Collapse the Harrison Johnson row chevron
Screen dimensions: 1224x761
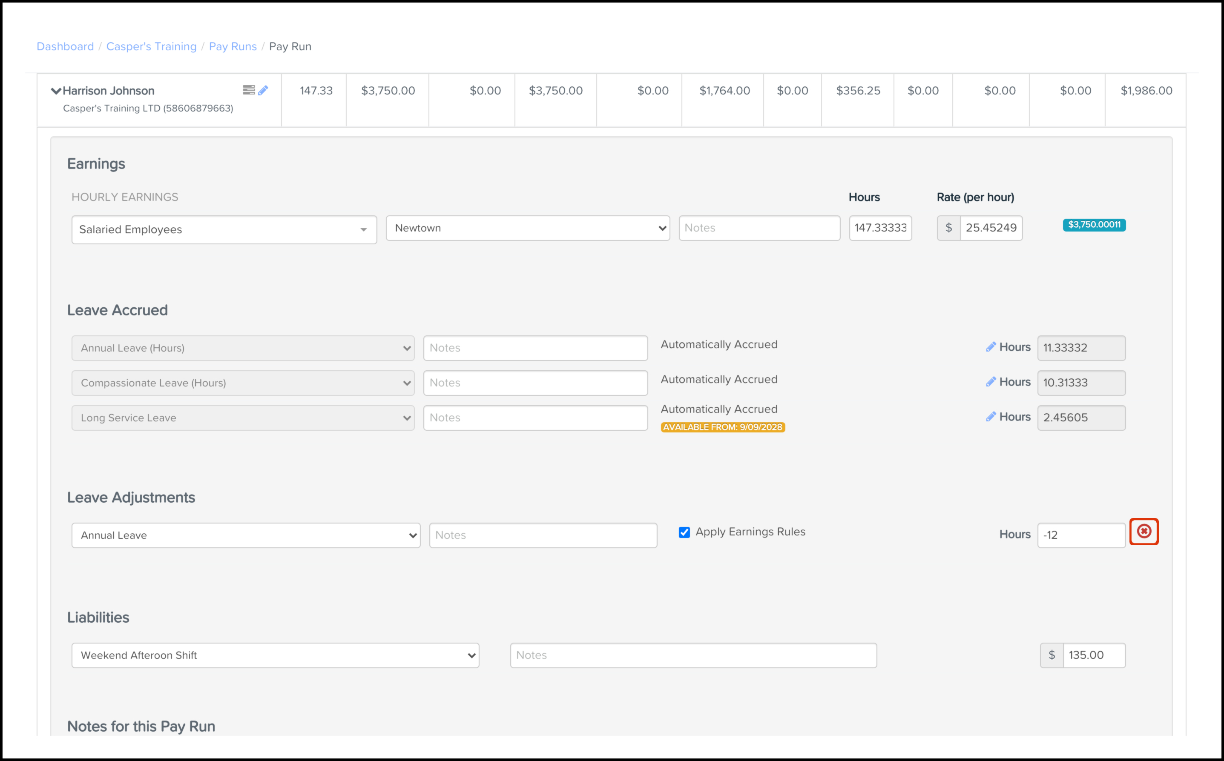[56, 91]
